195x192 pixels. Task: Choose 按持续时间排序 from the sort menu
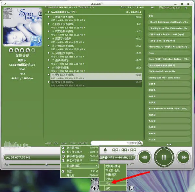[x=80, y=156]
